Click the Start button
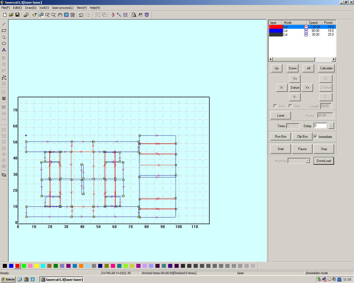354x283 pixels. click(281, 149)
